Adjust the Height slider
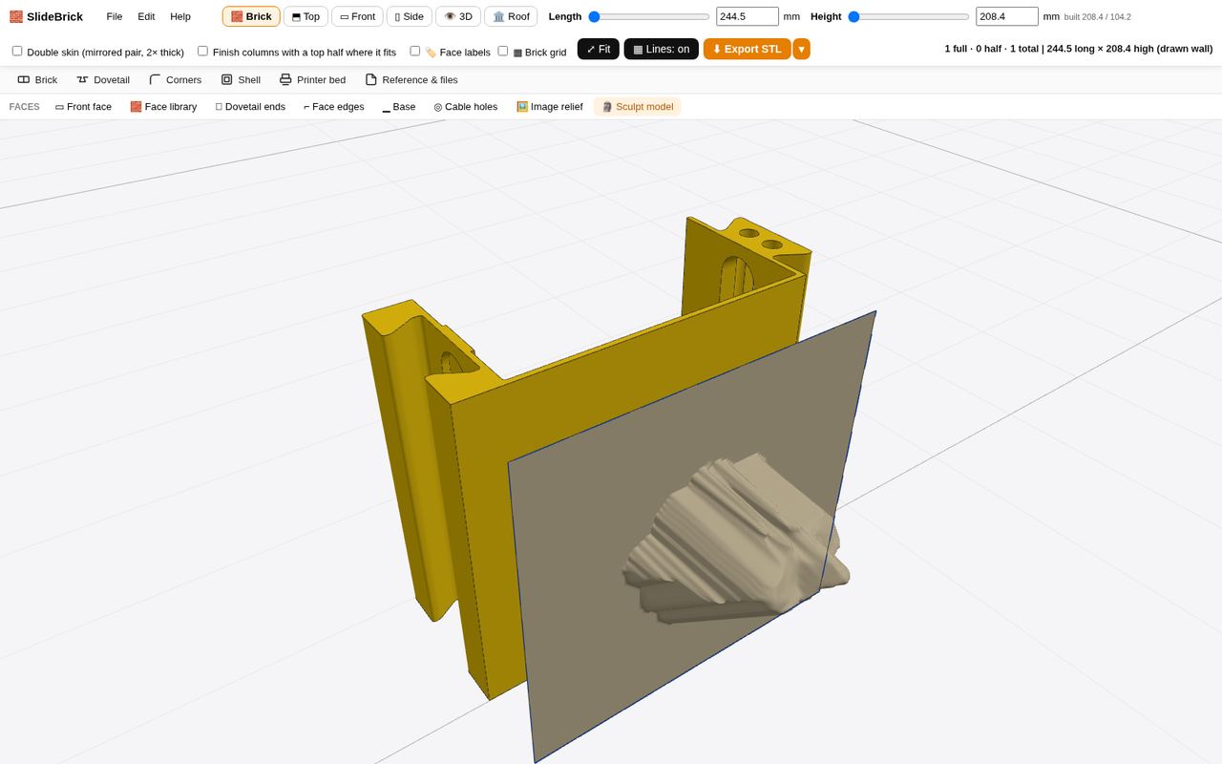 [909, 16]
